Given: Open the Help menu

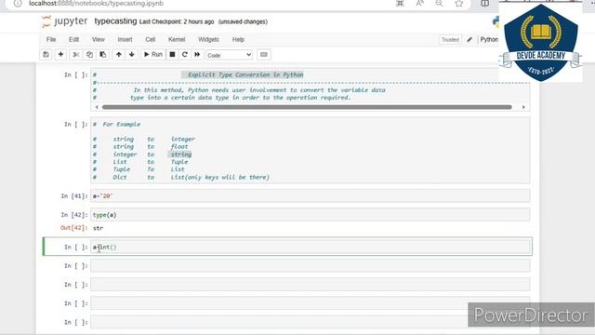Looking at the screenshot, I should pos(238,39).
